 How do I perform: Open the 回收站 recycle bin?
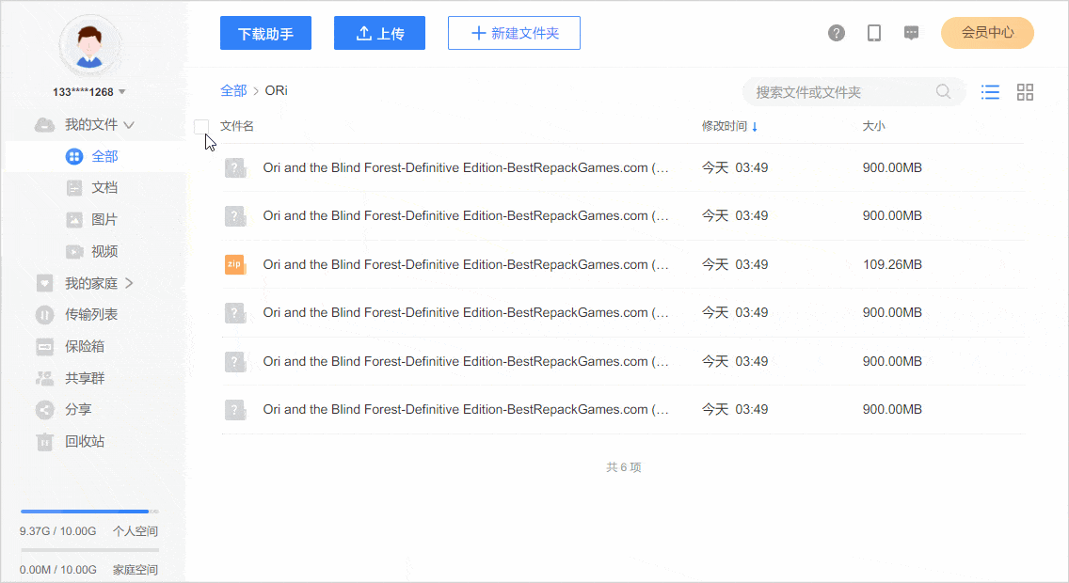pos(84,441)
